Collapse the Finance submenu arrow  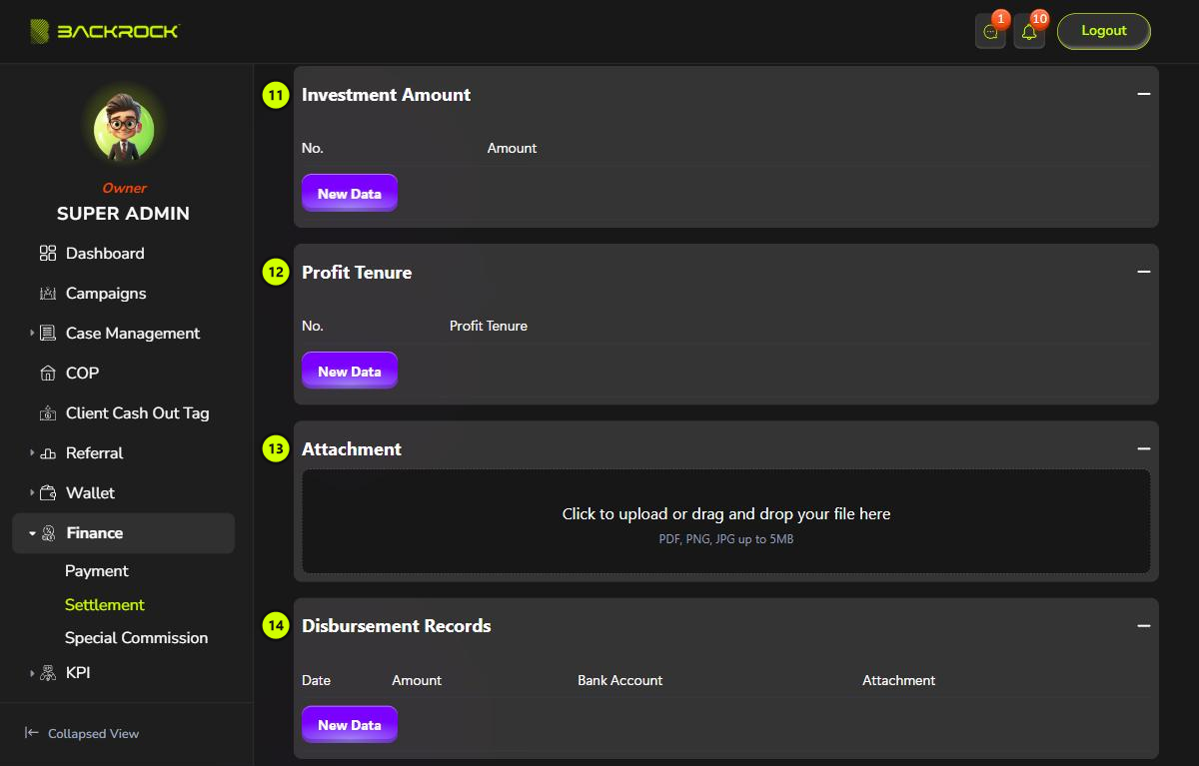32,533
